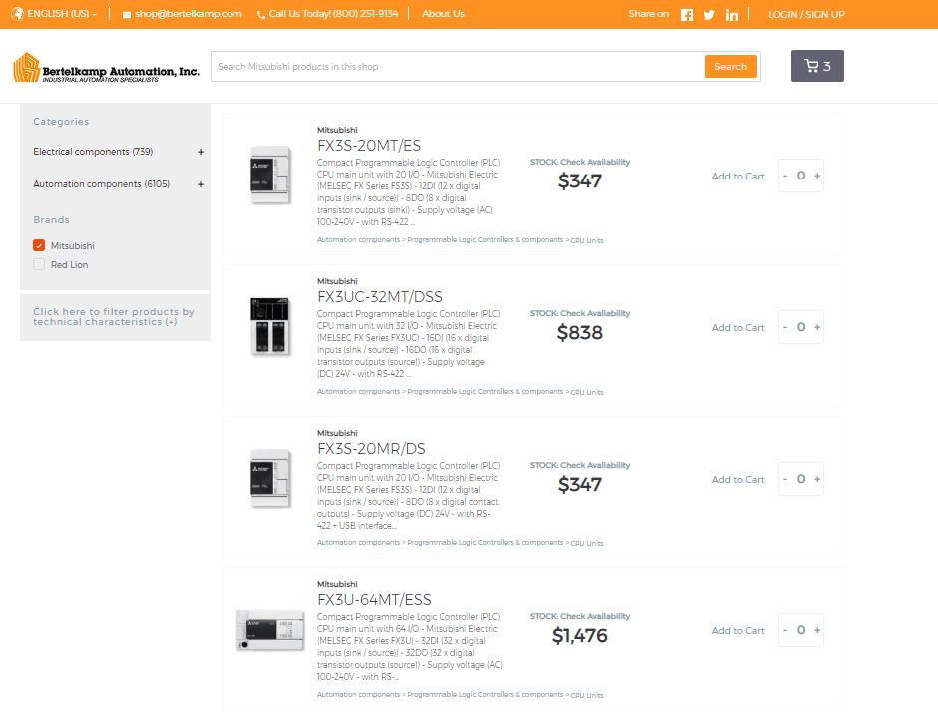
Task: Decrease quantity for FX3UC-32MT/DSS
Action: 785,327
